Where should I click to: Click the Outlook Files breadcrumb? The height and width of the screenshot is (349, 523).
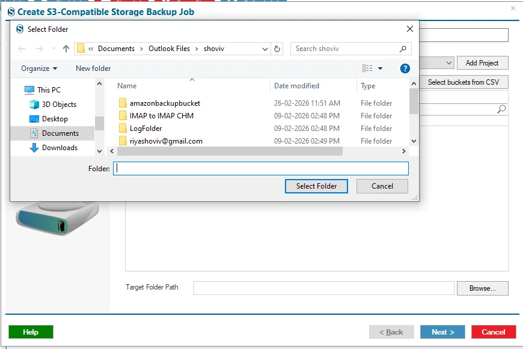tap(169, 49)
